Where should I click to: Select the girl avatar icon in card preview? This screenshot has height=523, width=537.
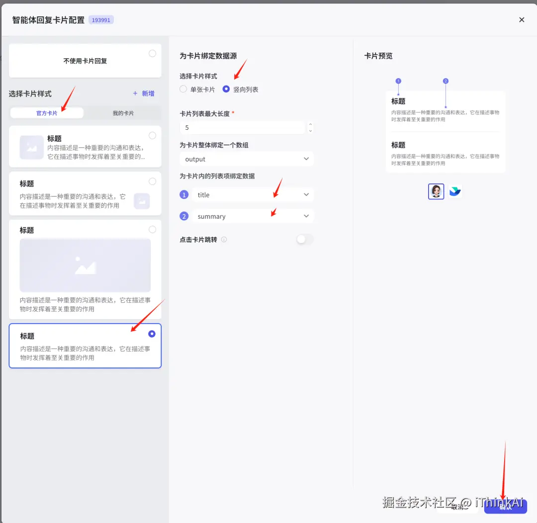(x=436, y=191)
